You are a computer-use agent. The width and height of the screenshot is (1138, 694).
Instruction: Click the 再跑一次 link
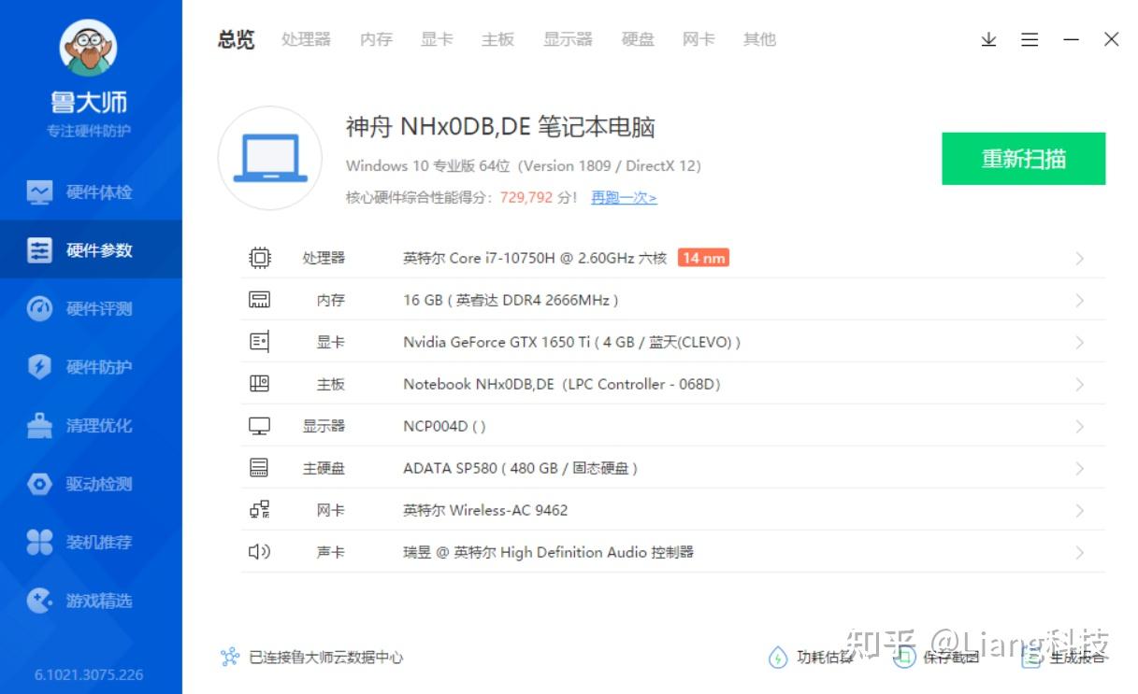tap(624, 198)
